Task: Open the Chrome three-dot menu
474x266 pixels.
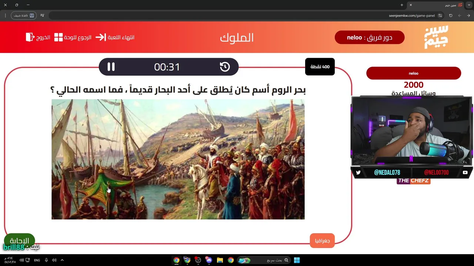Action: click(x=5, y=16)
